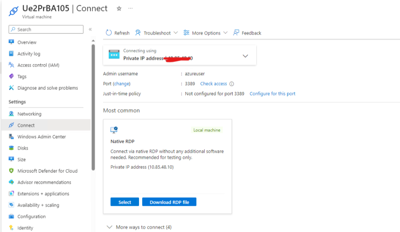Viewport: 400px width, 232px height.
Task: Click the Ue2PrBA105 | Connect page title
Action: 65,8
